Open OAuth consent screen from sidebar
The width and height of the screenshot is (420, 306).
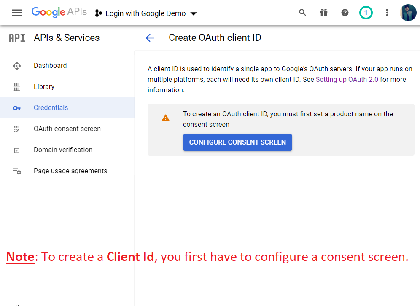click(67, 129)
